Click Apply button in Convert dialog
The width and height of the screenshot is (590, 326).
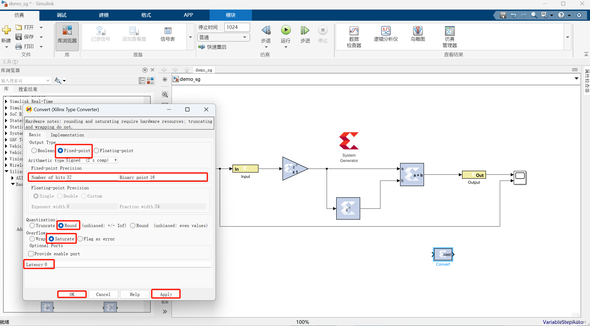(165, 294)
